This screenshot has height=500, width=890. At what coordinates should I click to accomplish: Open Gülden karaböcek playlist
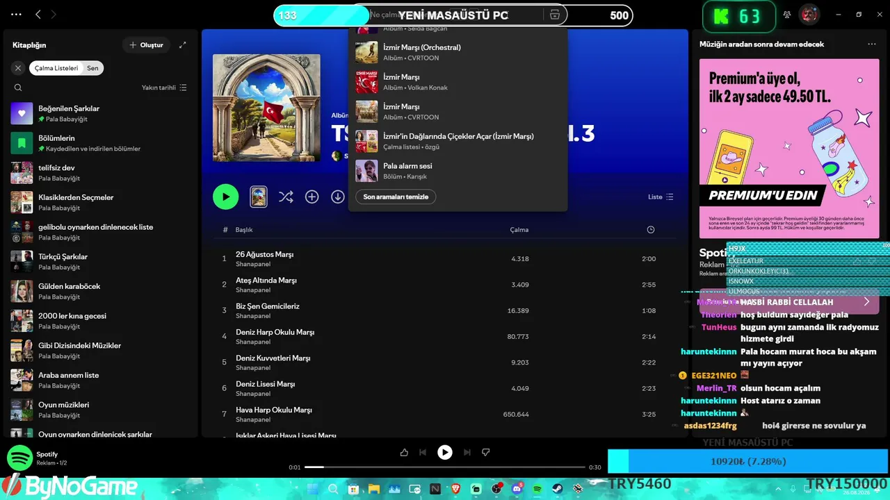pyautogui.click(x=101, y=291)
